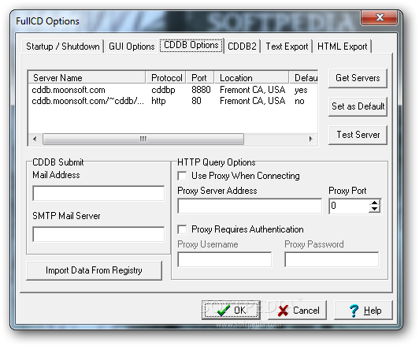Screen dimensions: 419x346
Task: Click the 'no' default cell
Action: pos(299,102)
